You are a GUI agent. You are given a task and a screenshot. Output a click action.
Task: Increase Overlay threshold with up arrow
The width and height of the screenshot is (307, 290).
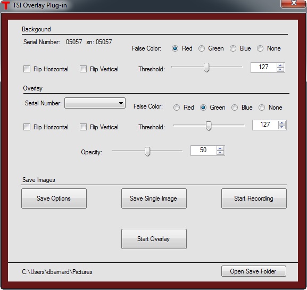coord(282,123)
